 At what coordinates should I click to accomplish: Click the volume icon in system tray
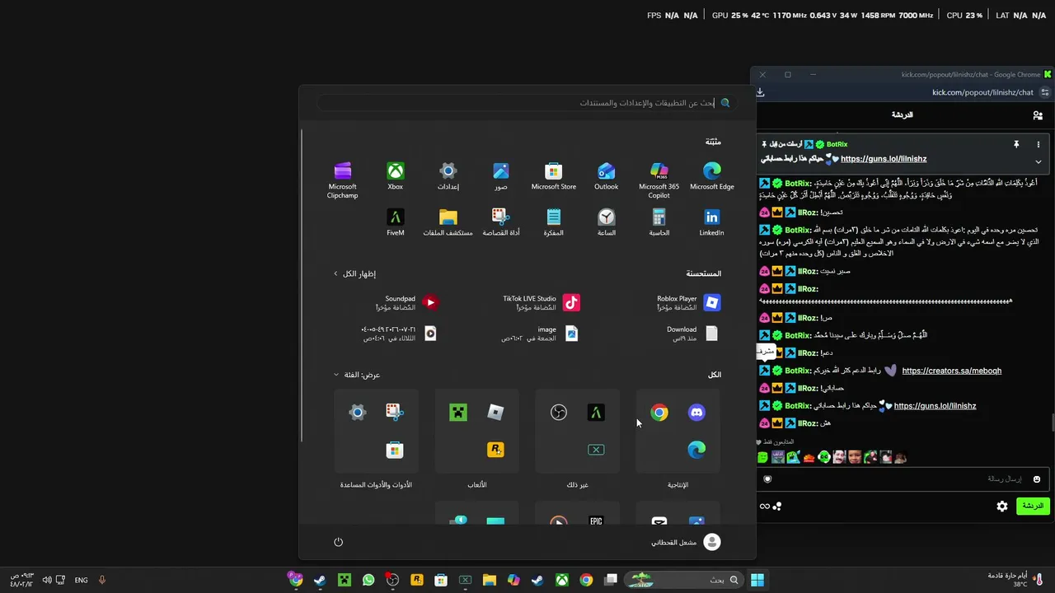point(47,580)
